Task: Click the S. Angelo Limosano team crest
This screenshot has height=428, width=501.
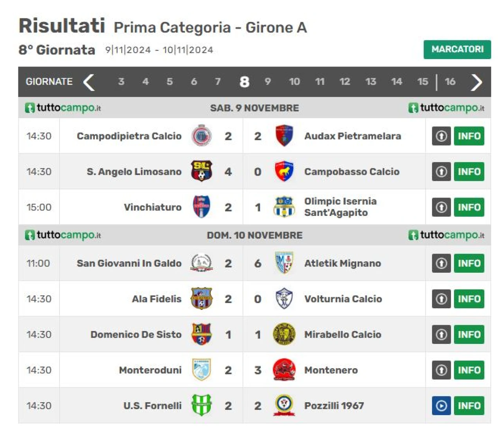Action: (x=202, y=171)
